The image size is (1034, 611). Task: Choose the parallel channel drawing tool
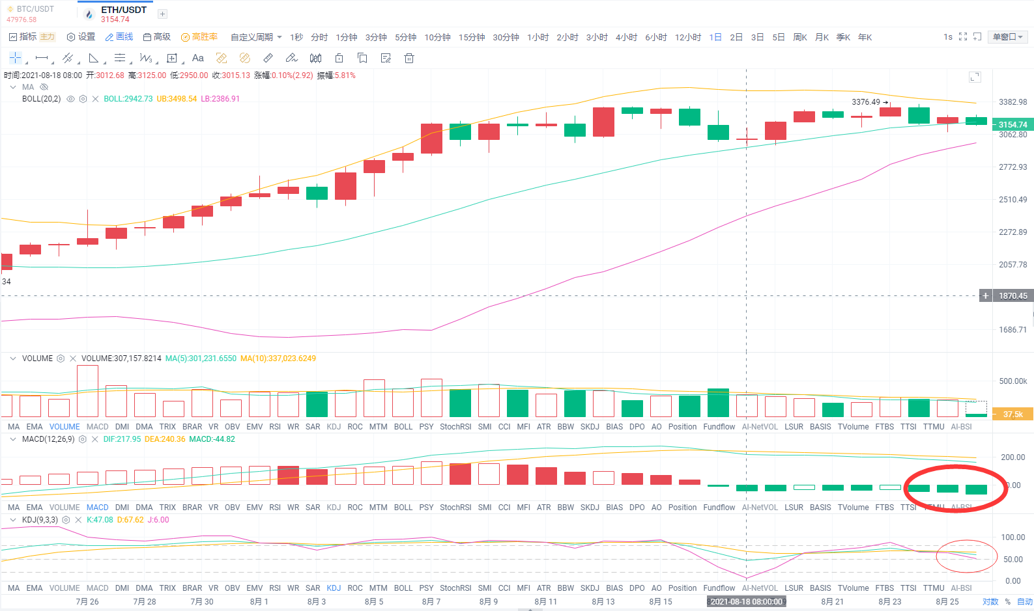(68, 58)
